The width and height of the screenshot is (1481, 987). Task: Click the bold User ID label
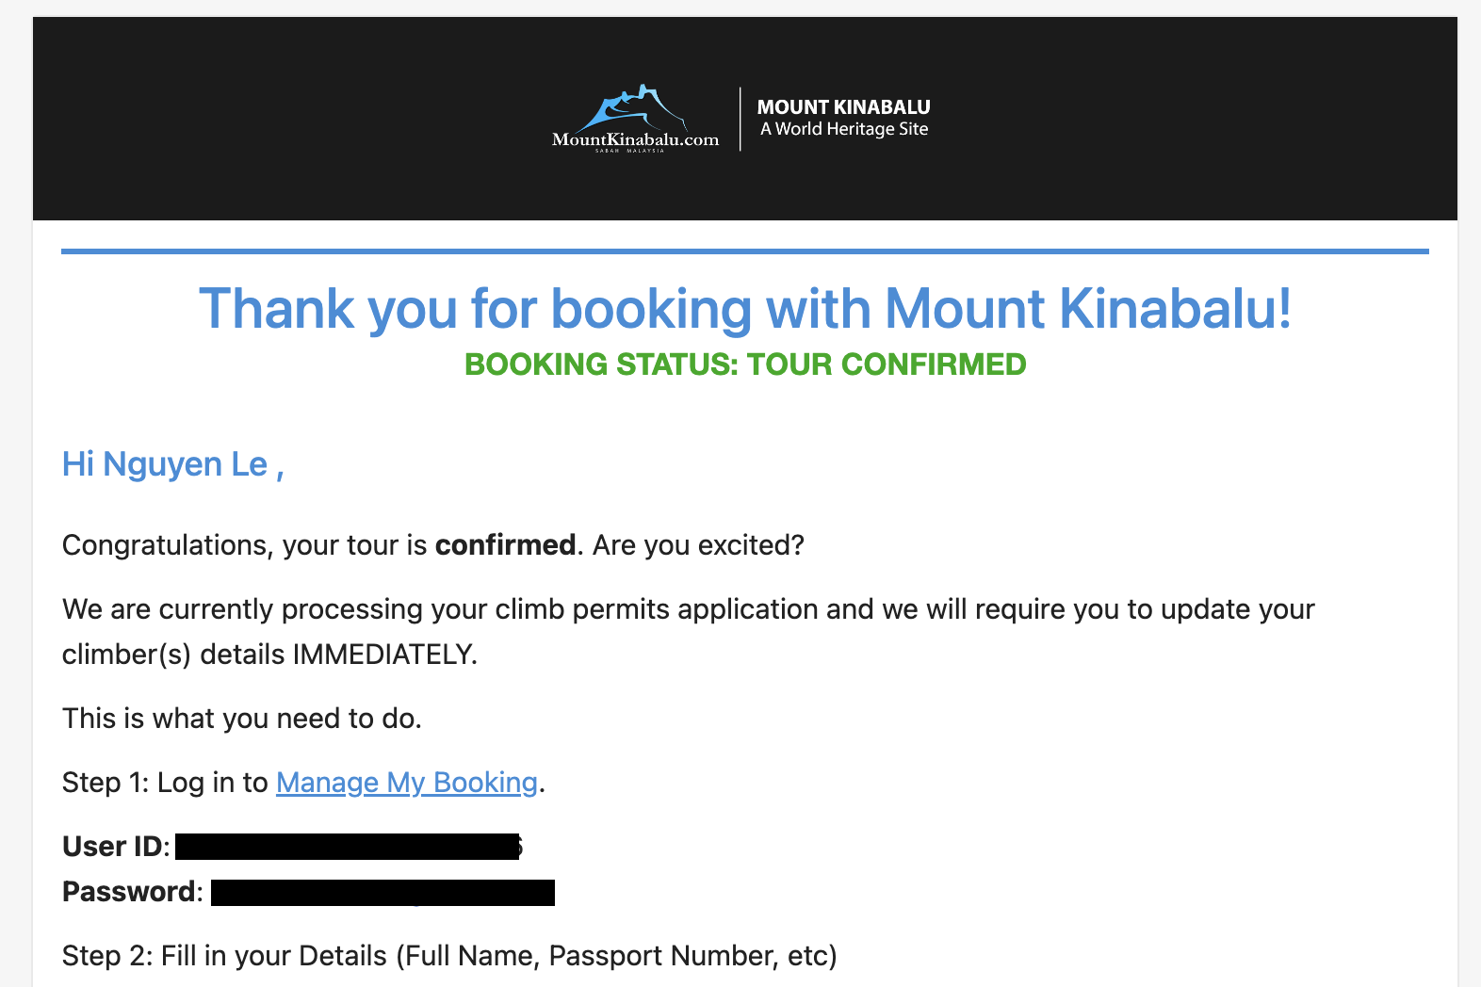coord(113,847)
